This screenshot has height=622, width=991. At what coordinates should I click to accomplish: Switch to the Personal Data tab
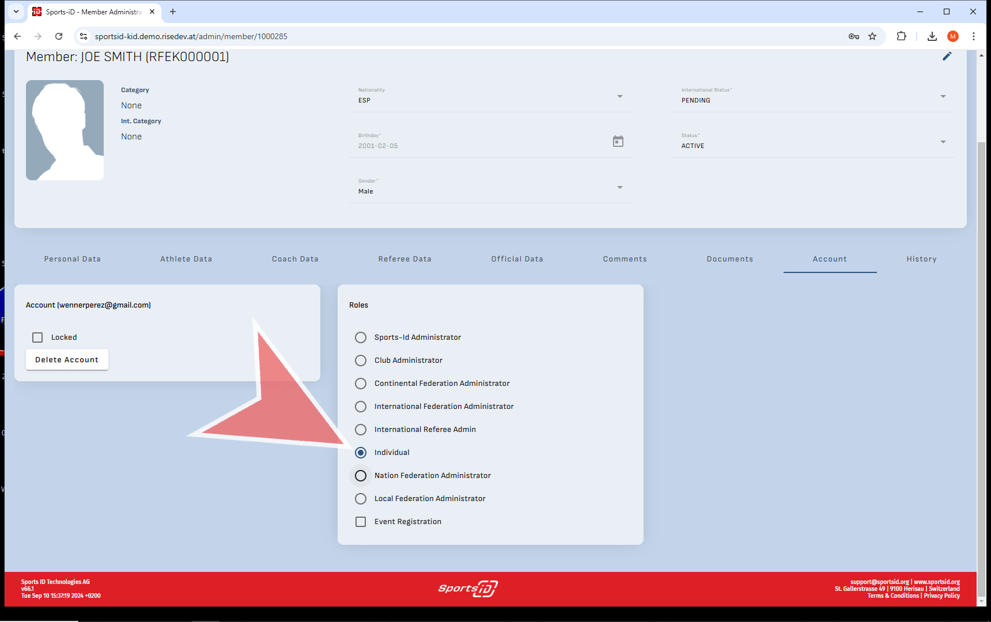(73, 259)
